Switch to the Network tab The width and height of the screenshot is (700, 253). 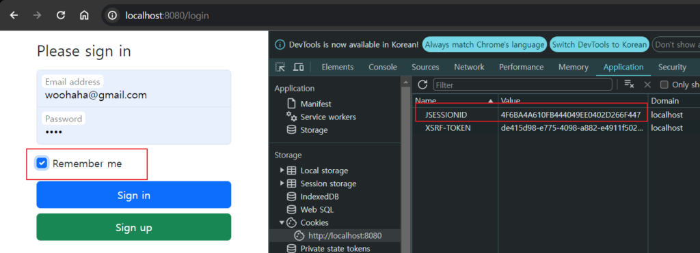[x=469, y=68]
